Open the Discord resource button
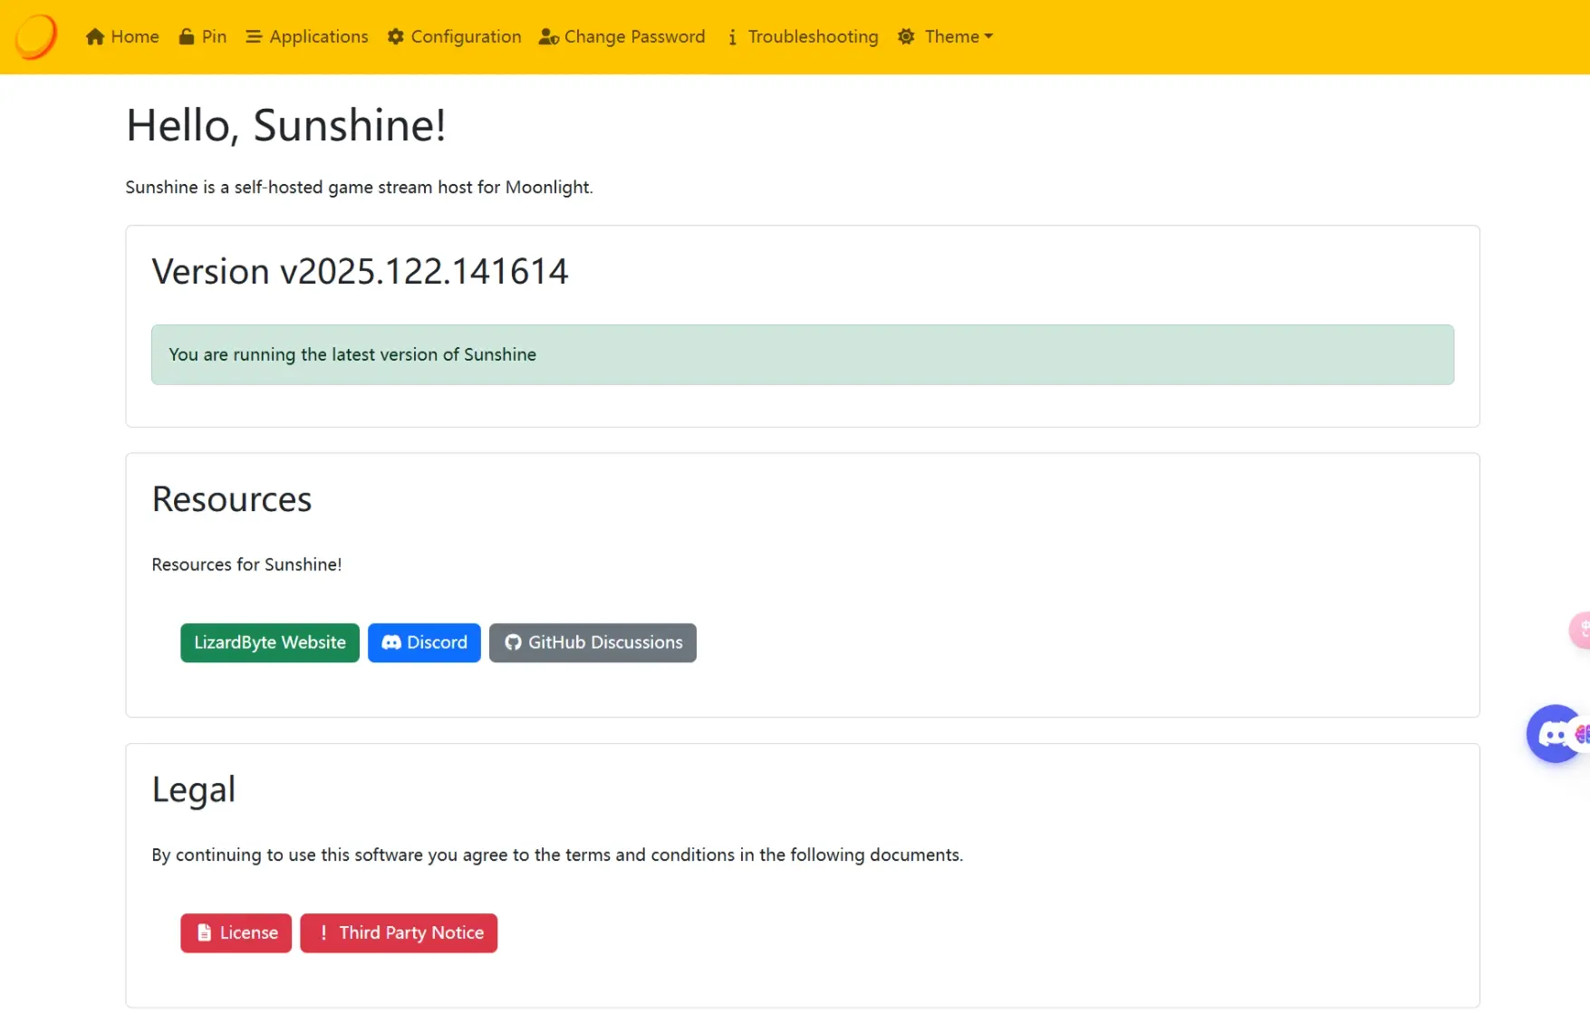1590x1033 pixels. tap(424, 642)
